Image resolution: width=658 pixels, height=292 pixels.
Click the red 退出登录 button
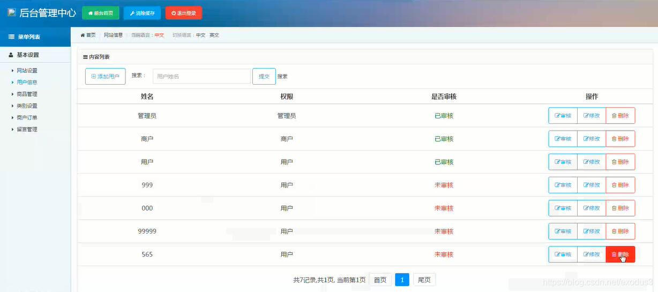184,13
